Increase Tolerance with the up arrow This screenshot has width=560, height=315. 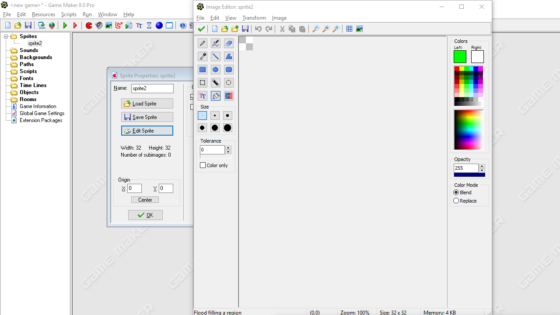point(228,148)
